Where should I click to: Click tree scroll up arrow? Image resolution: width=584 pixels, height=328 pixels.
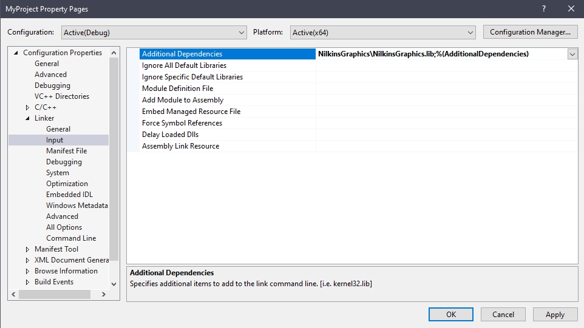coord(114,53)
